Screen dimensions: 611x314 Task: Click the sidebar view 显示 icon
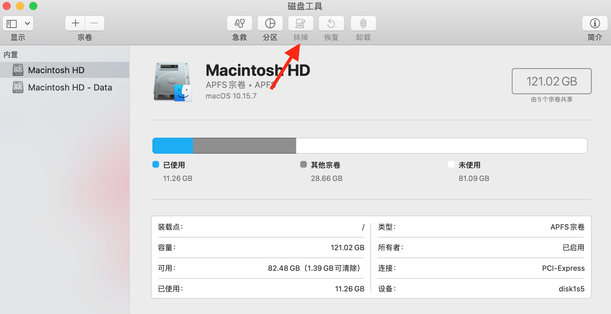[x=12, y=23]
